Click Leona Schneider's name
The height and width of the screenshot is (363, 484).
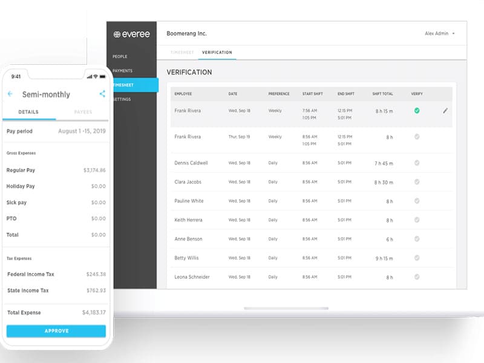(x=192, y=277)
